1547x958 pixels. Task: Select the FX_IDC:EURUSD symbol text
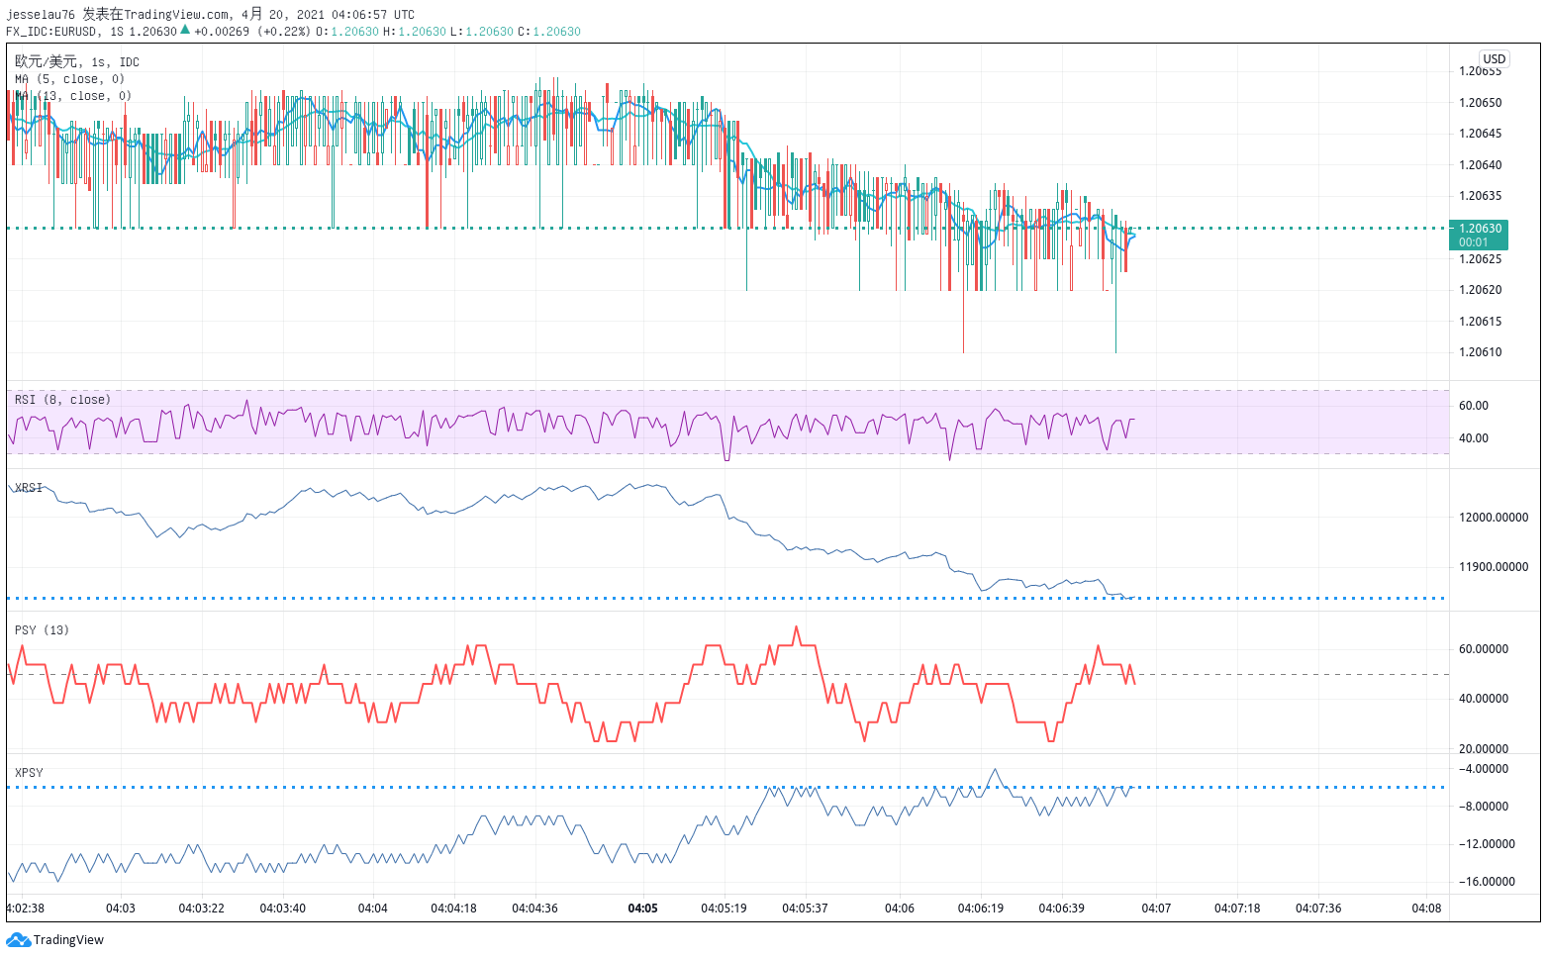coord(51,32)
